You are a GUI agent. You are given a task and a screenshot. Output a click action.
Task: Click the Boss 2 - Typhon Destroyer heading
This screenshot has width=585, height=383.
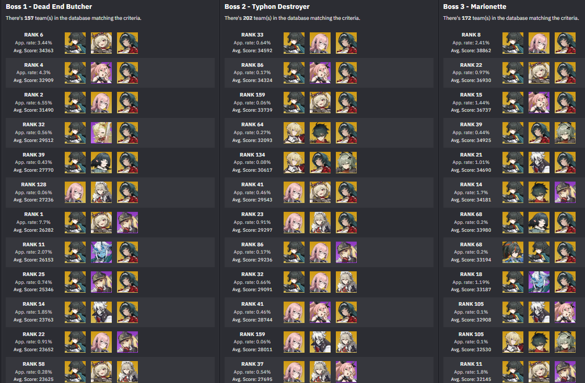[267, 7]
